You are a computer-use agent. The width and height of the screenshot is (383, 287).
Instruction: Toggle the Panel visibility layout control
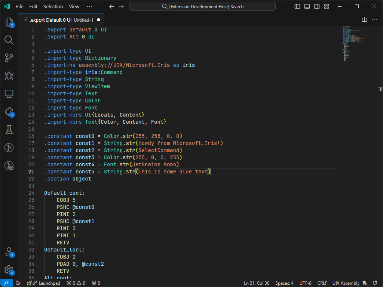pos(307,6)
